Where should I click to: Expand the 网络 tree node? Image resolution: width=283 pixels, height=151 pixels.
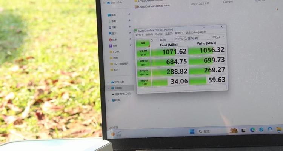[109, 100]
